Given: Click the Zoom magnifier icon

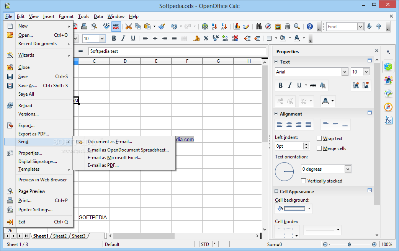Looking at the screenshot, I should 297,26.
